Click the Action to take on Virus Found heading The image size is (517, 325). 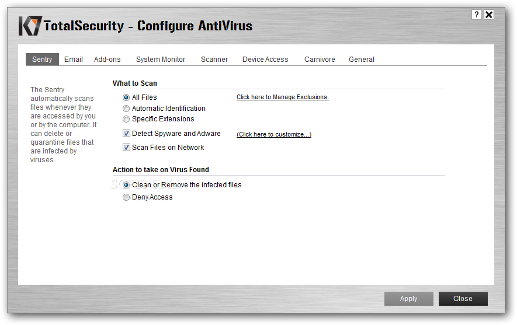(x=161, y=170)
